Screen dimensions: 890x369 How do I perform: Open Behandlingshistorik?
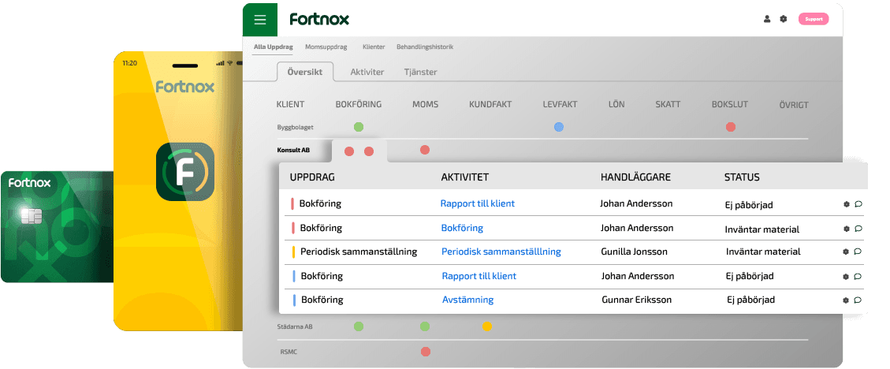[x=425, y=47]
